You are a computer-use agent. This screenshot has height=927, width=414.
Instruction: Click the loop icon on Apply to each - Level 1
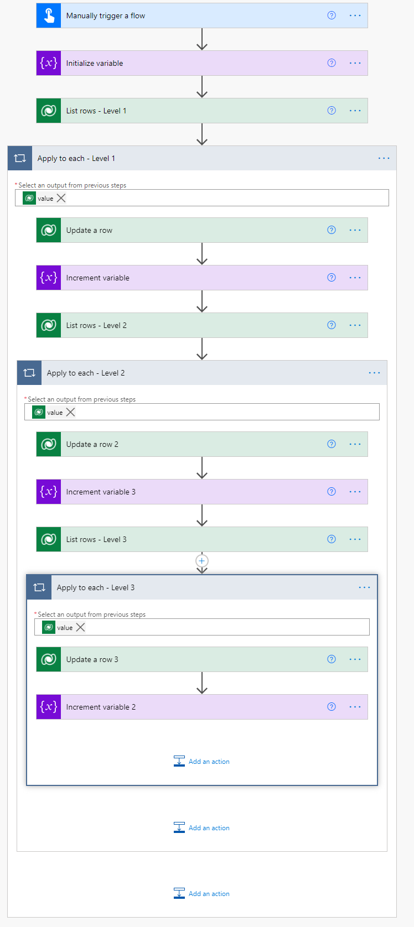click(x=20, y=158)
